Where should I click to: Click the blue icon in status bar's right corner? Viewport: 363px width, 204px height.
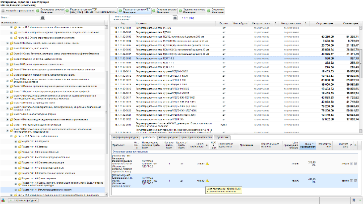pyautogui.click(x=354, y=201)
